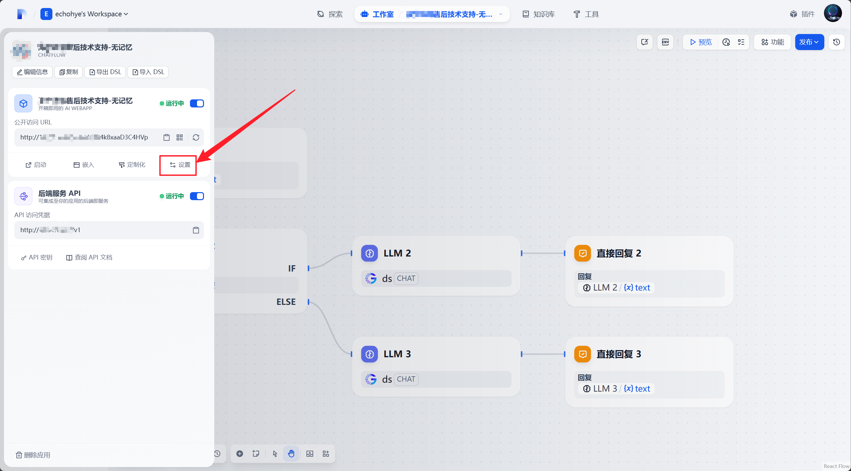Open version history clock icon top right
Viewport: 851px width, 471px height.
[837, 42]
